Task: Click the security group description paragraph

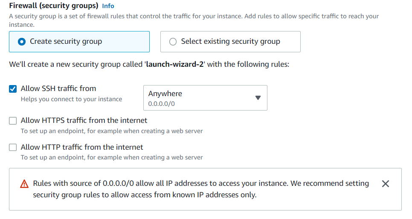Action: (194, 20)
